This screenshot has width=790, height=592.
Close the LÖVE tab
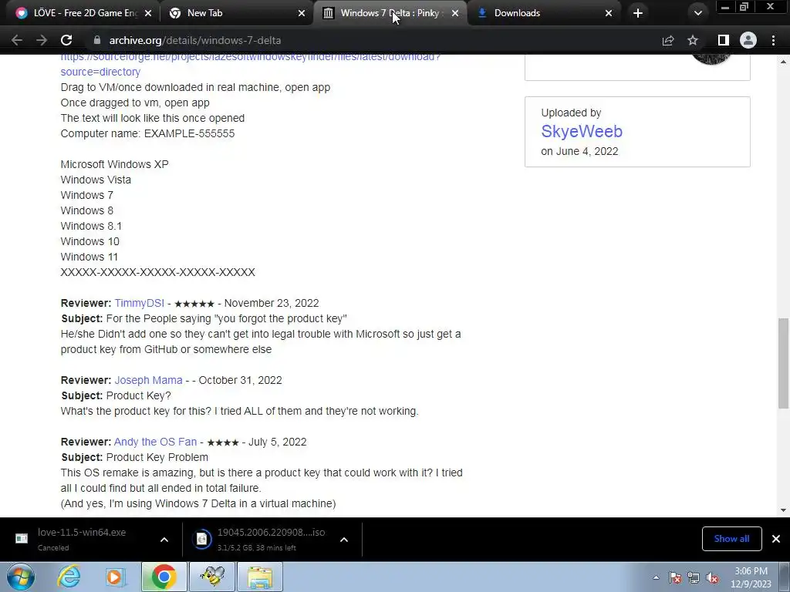(147, 13)
